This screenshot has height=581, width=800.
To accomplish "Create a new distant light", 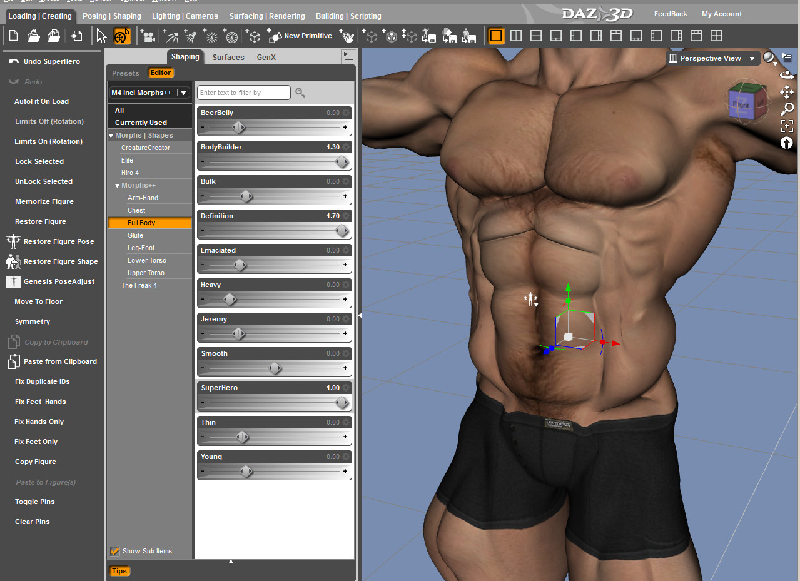I will 170,36.
